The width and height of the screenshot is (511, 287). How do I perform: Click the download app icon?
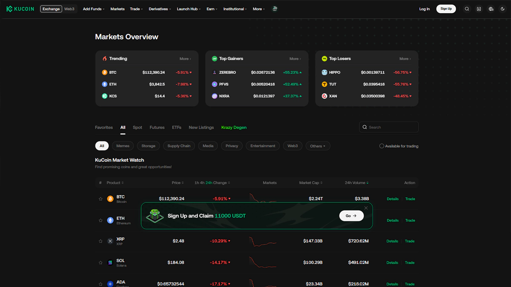pyautogui.click(x=479, y=9)
